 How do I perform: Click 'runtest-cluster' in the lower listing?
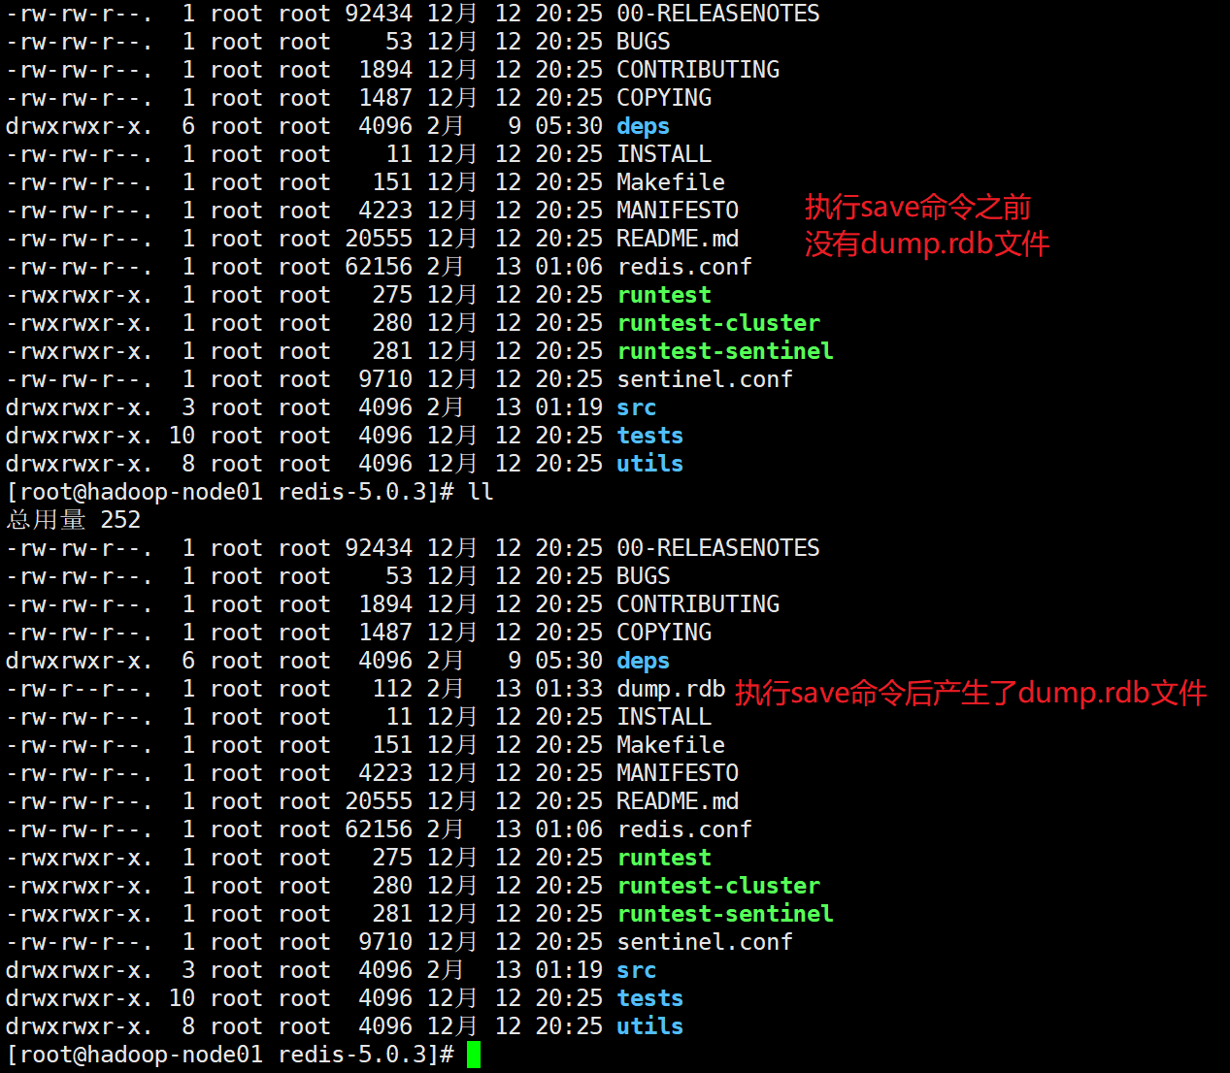(x=718, y=886)
